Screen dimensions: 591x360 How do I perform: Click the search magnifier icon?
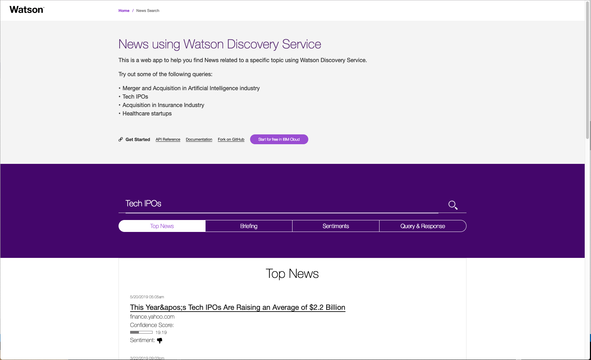pos(453,205)
